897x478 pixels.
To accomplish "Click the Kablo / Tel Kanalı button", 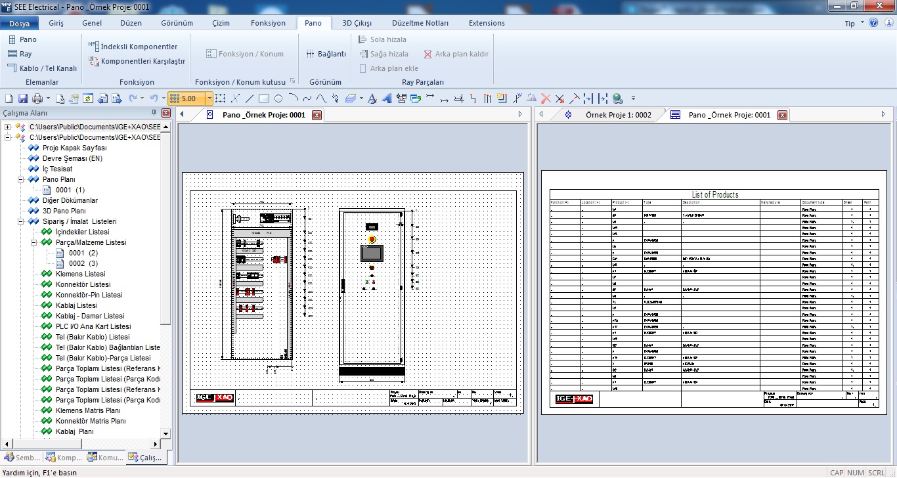I will [x=48, y=68].
